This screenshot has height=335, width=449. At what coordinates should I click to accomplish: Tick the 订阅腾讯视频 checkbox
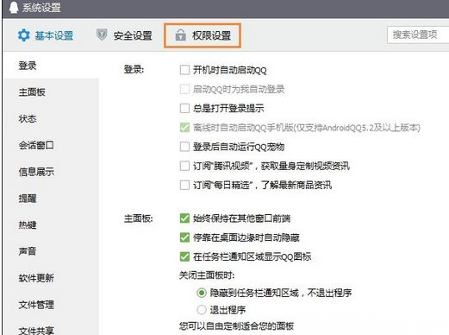click(x=184, y=166)
